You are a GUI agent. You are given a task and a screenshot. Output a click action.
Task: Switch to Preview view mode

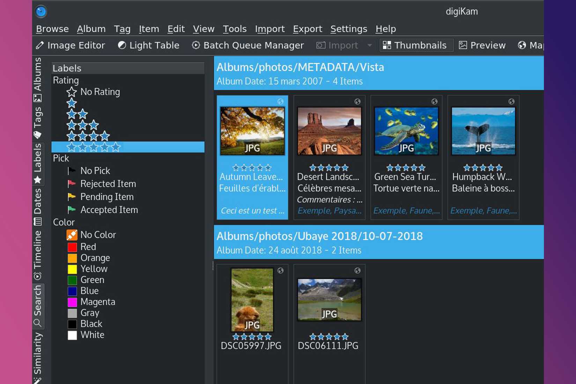pyautogui.click(x=482, y=45)
